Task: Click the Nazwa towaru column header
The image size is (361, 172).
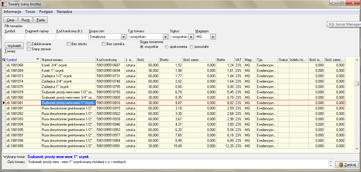Action: (68, 60)
